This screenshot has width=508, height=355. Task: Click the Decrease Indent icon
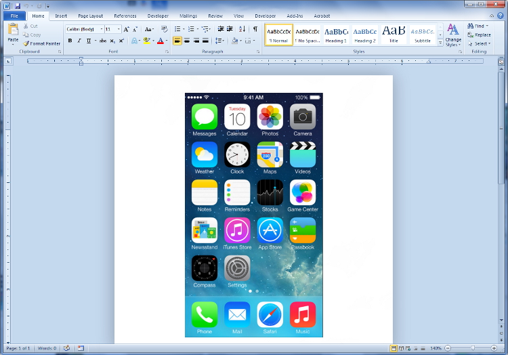pos(221,29)
